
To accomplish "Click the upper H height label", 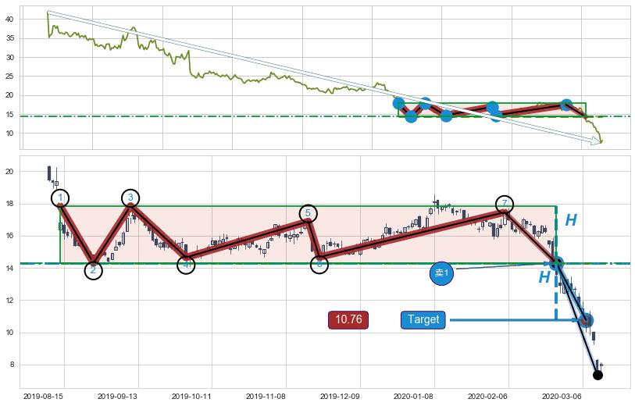I will tap(571, 221).
